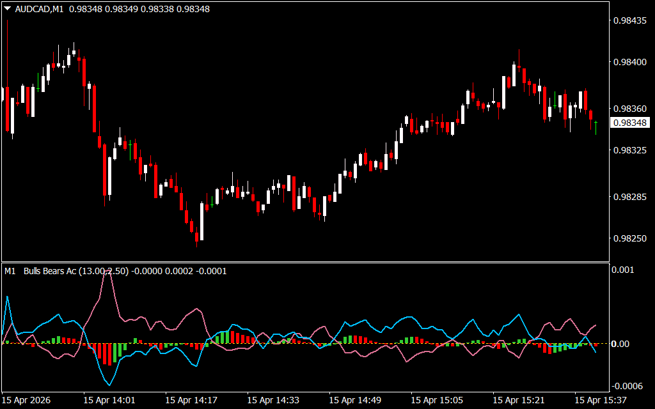Select the highlighted current price label 0.98348
Screen dimensions: 655x409
629,123
